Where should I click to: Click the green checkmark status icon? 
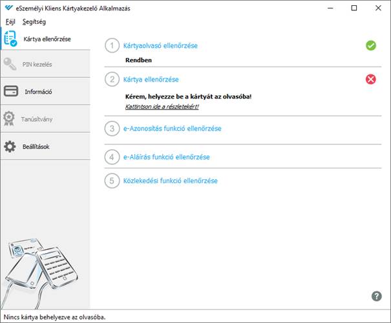[371, 45]
